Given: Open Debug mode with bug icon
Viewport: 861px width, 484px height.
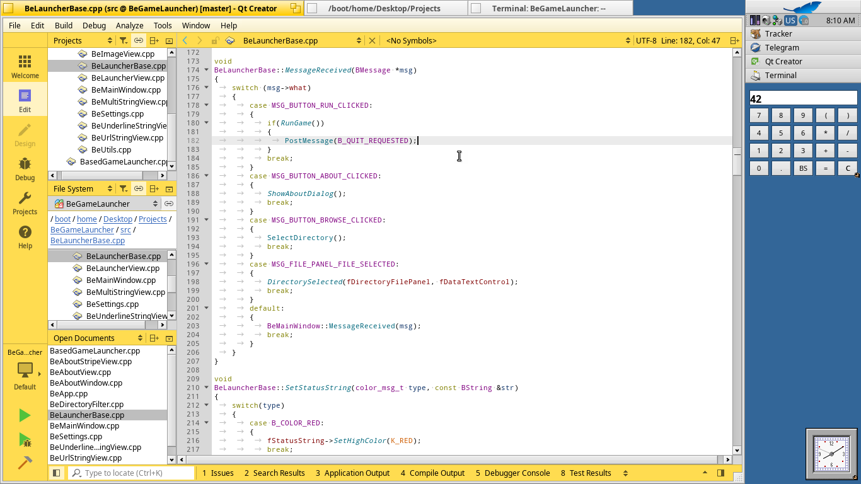Looking at the screenshot, I should [25, 169].
